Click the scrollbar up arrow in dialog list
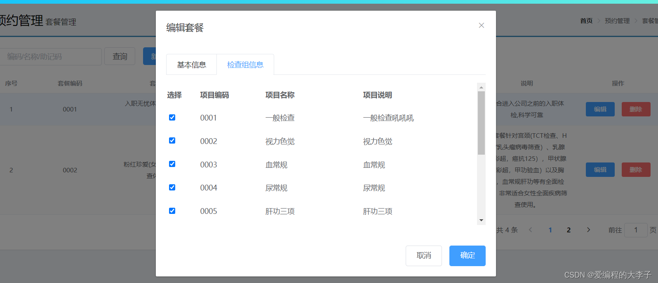The height and width of the screenshot is (283, 658). point(481,87)
